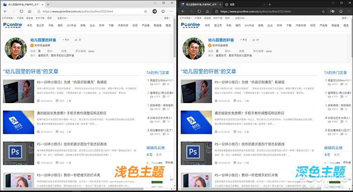
Task: Click the address bar URL in the light-theme window
Action: point(78,12)
